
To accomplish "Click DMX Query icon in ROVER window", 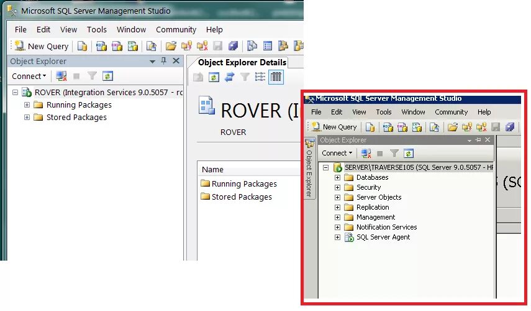I will (x=117, y=46).
